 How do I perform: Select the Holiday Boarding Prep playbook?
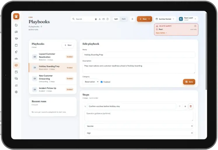53,68
